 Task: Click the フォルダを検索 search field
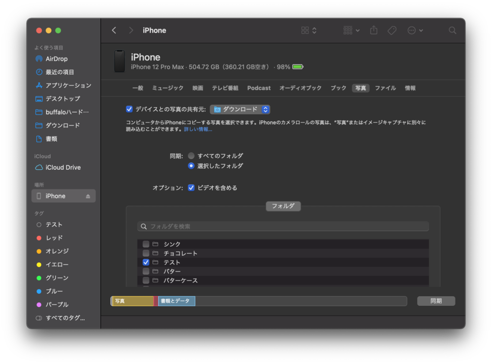283,227
